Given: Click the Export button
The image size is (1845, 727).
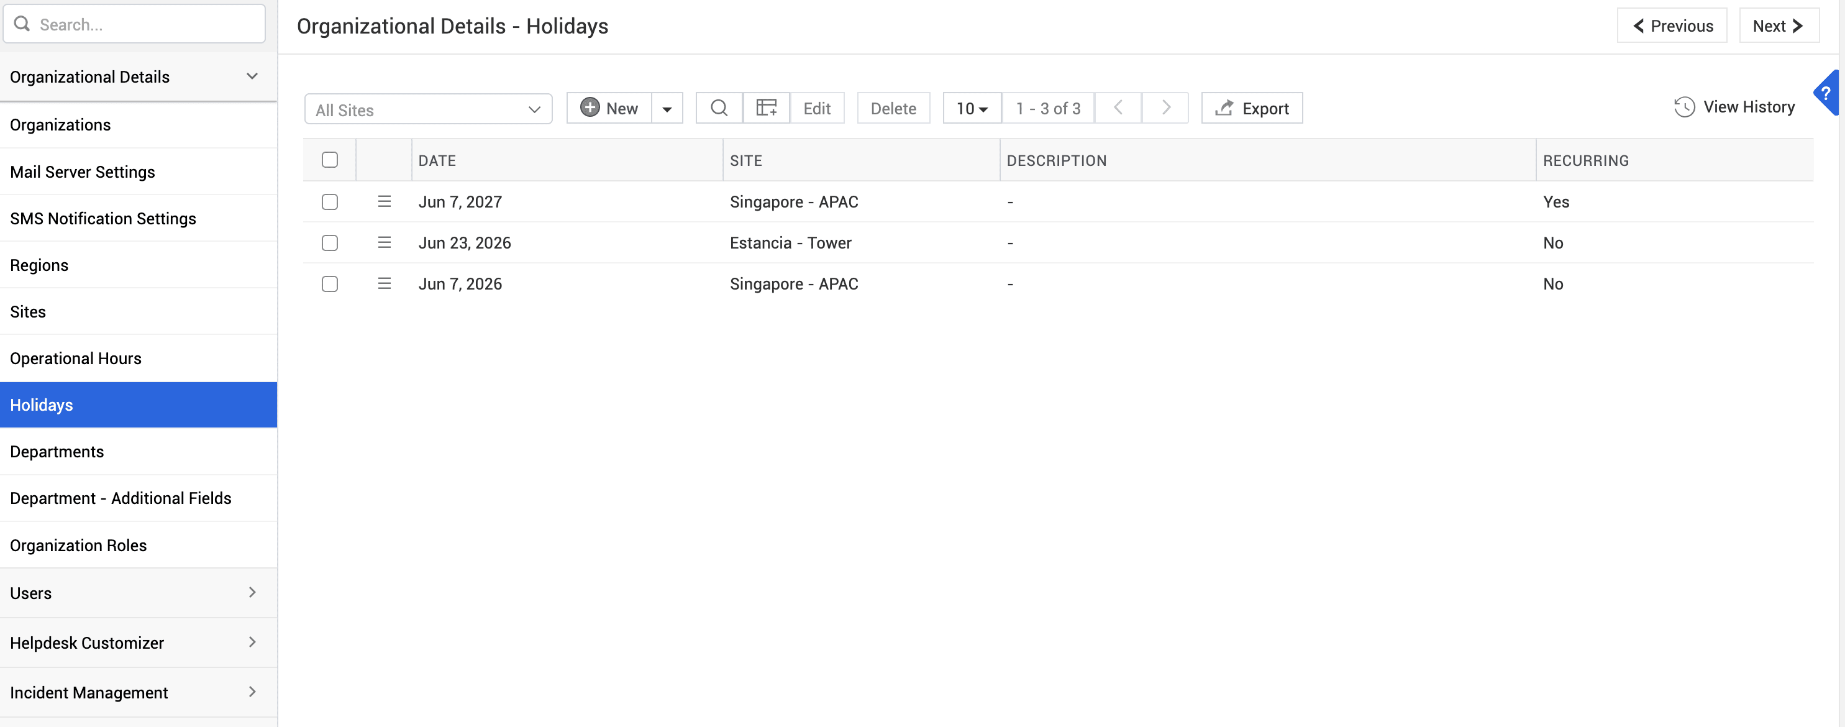Looking at the screenshot, I should [x=1252, y=108].
